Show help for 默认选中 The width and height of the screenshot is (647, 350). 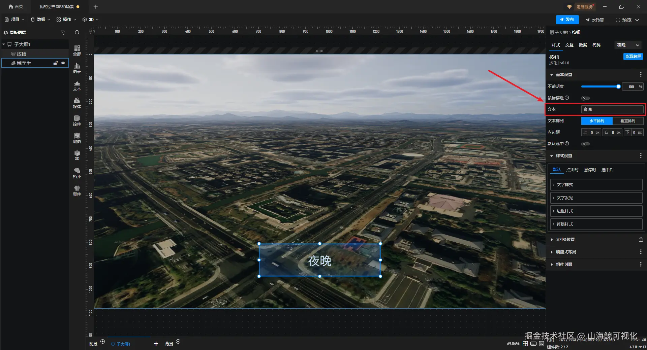click(567, 143)
